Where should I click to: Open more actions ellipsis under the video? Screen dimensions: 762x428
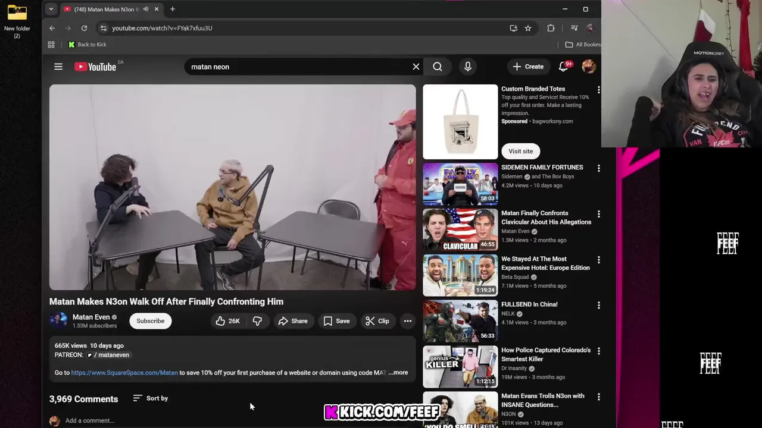pos(408,321)
